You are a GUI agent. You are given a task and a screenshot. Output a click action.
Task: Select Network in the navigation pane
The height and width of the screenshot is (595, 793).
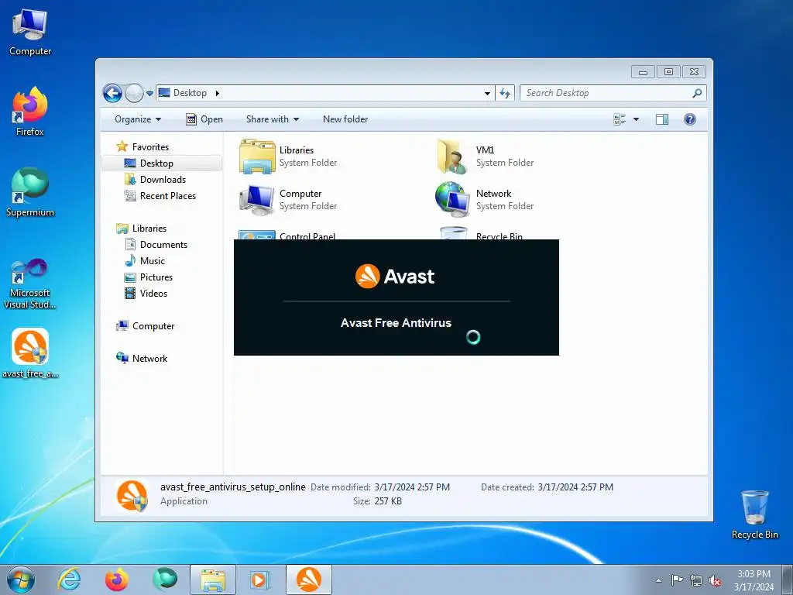click(x=149, y=358)
